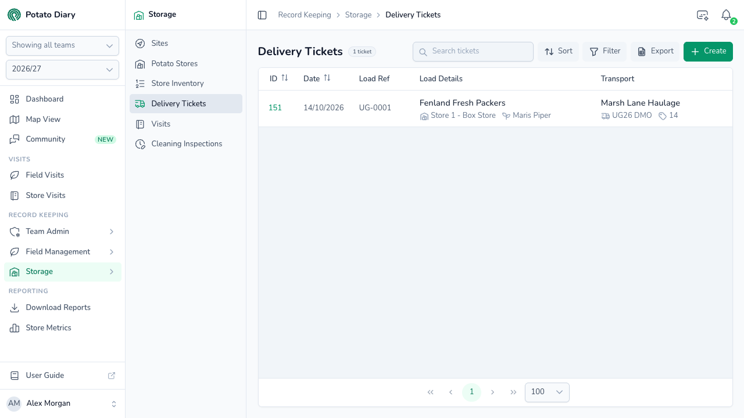Go to previous page arrow

click(x=450, y=392)
